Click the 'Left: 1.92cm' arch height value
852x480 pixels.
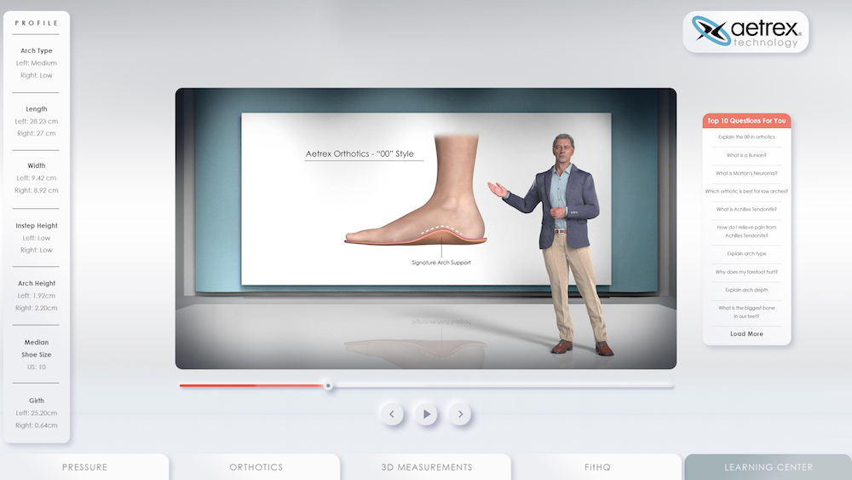coord(37,296)
